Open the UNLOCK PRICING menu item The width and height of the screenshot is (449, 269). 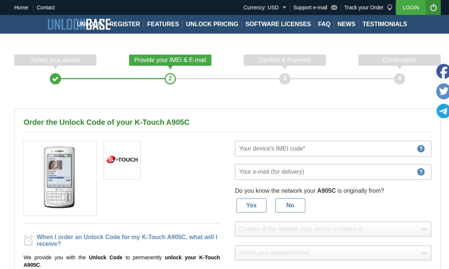(212, 24)
